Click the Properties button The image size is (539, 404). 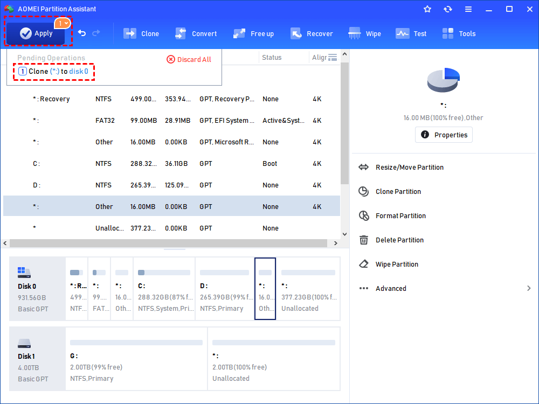pos(444,135)
